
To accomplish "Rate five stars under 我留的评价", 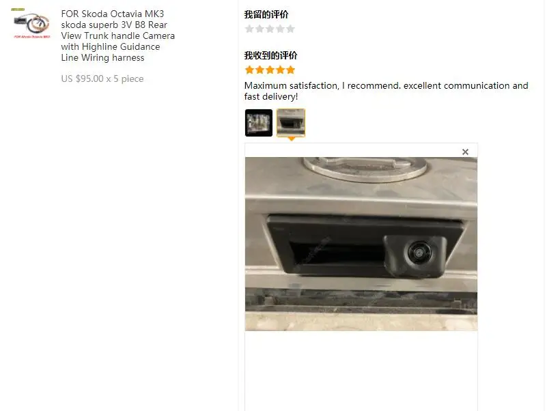I will tap(291, 29).
